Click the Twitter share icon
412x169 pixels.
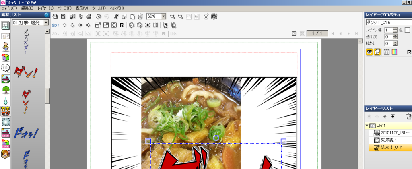coord(81,16)
